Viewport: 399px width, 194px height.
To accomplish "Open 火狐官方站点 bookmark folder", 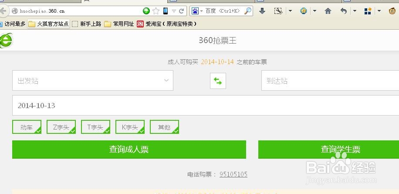I will click(x=49, y=24).
